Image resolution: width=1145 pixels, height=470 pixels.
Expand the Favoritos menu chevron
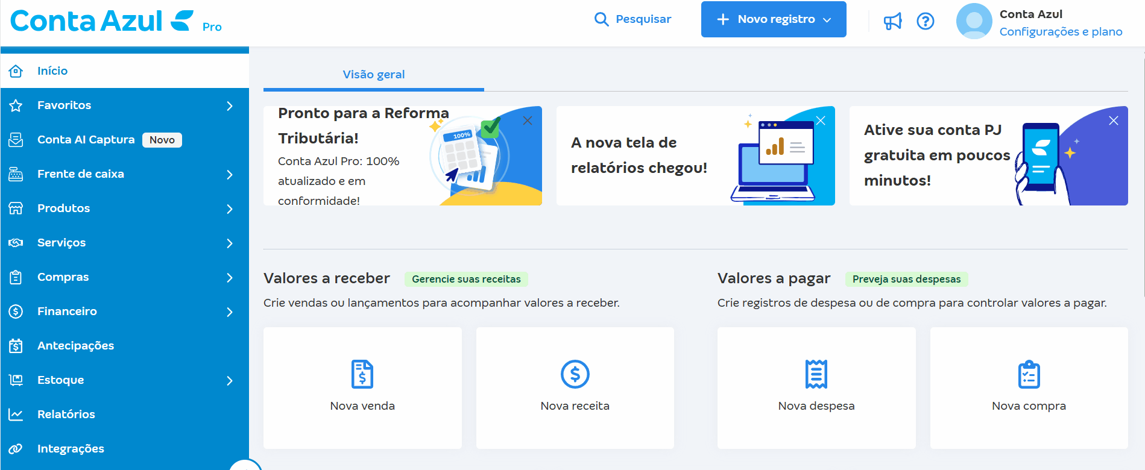pos(230,106)
